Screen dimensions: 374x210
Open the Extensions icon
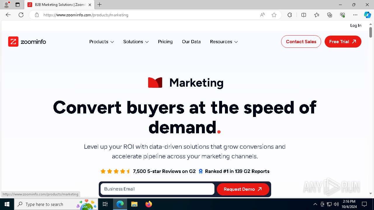click(290, 15)
